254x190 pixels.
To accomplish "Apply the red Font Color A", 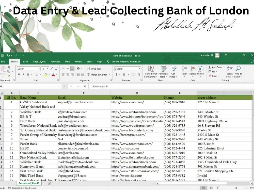I will click(x=53, y=74).
